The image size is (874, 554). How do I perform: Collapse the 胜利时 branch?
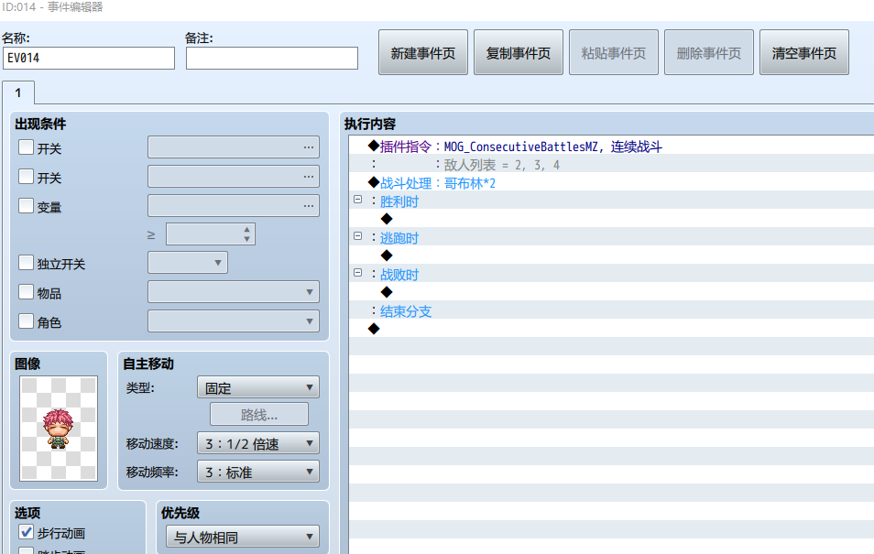coord(358,200)
